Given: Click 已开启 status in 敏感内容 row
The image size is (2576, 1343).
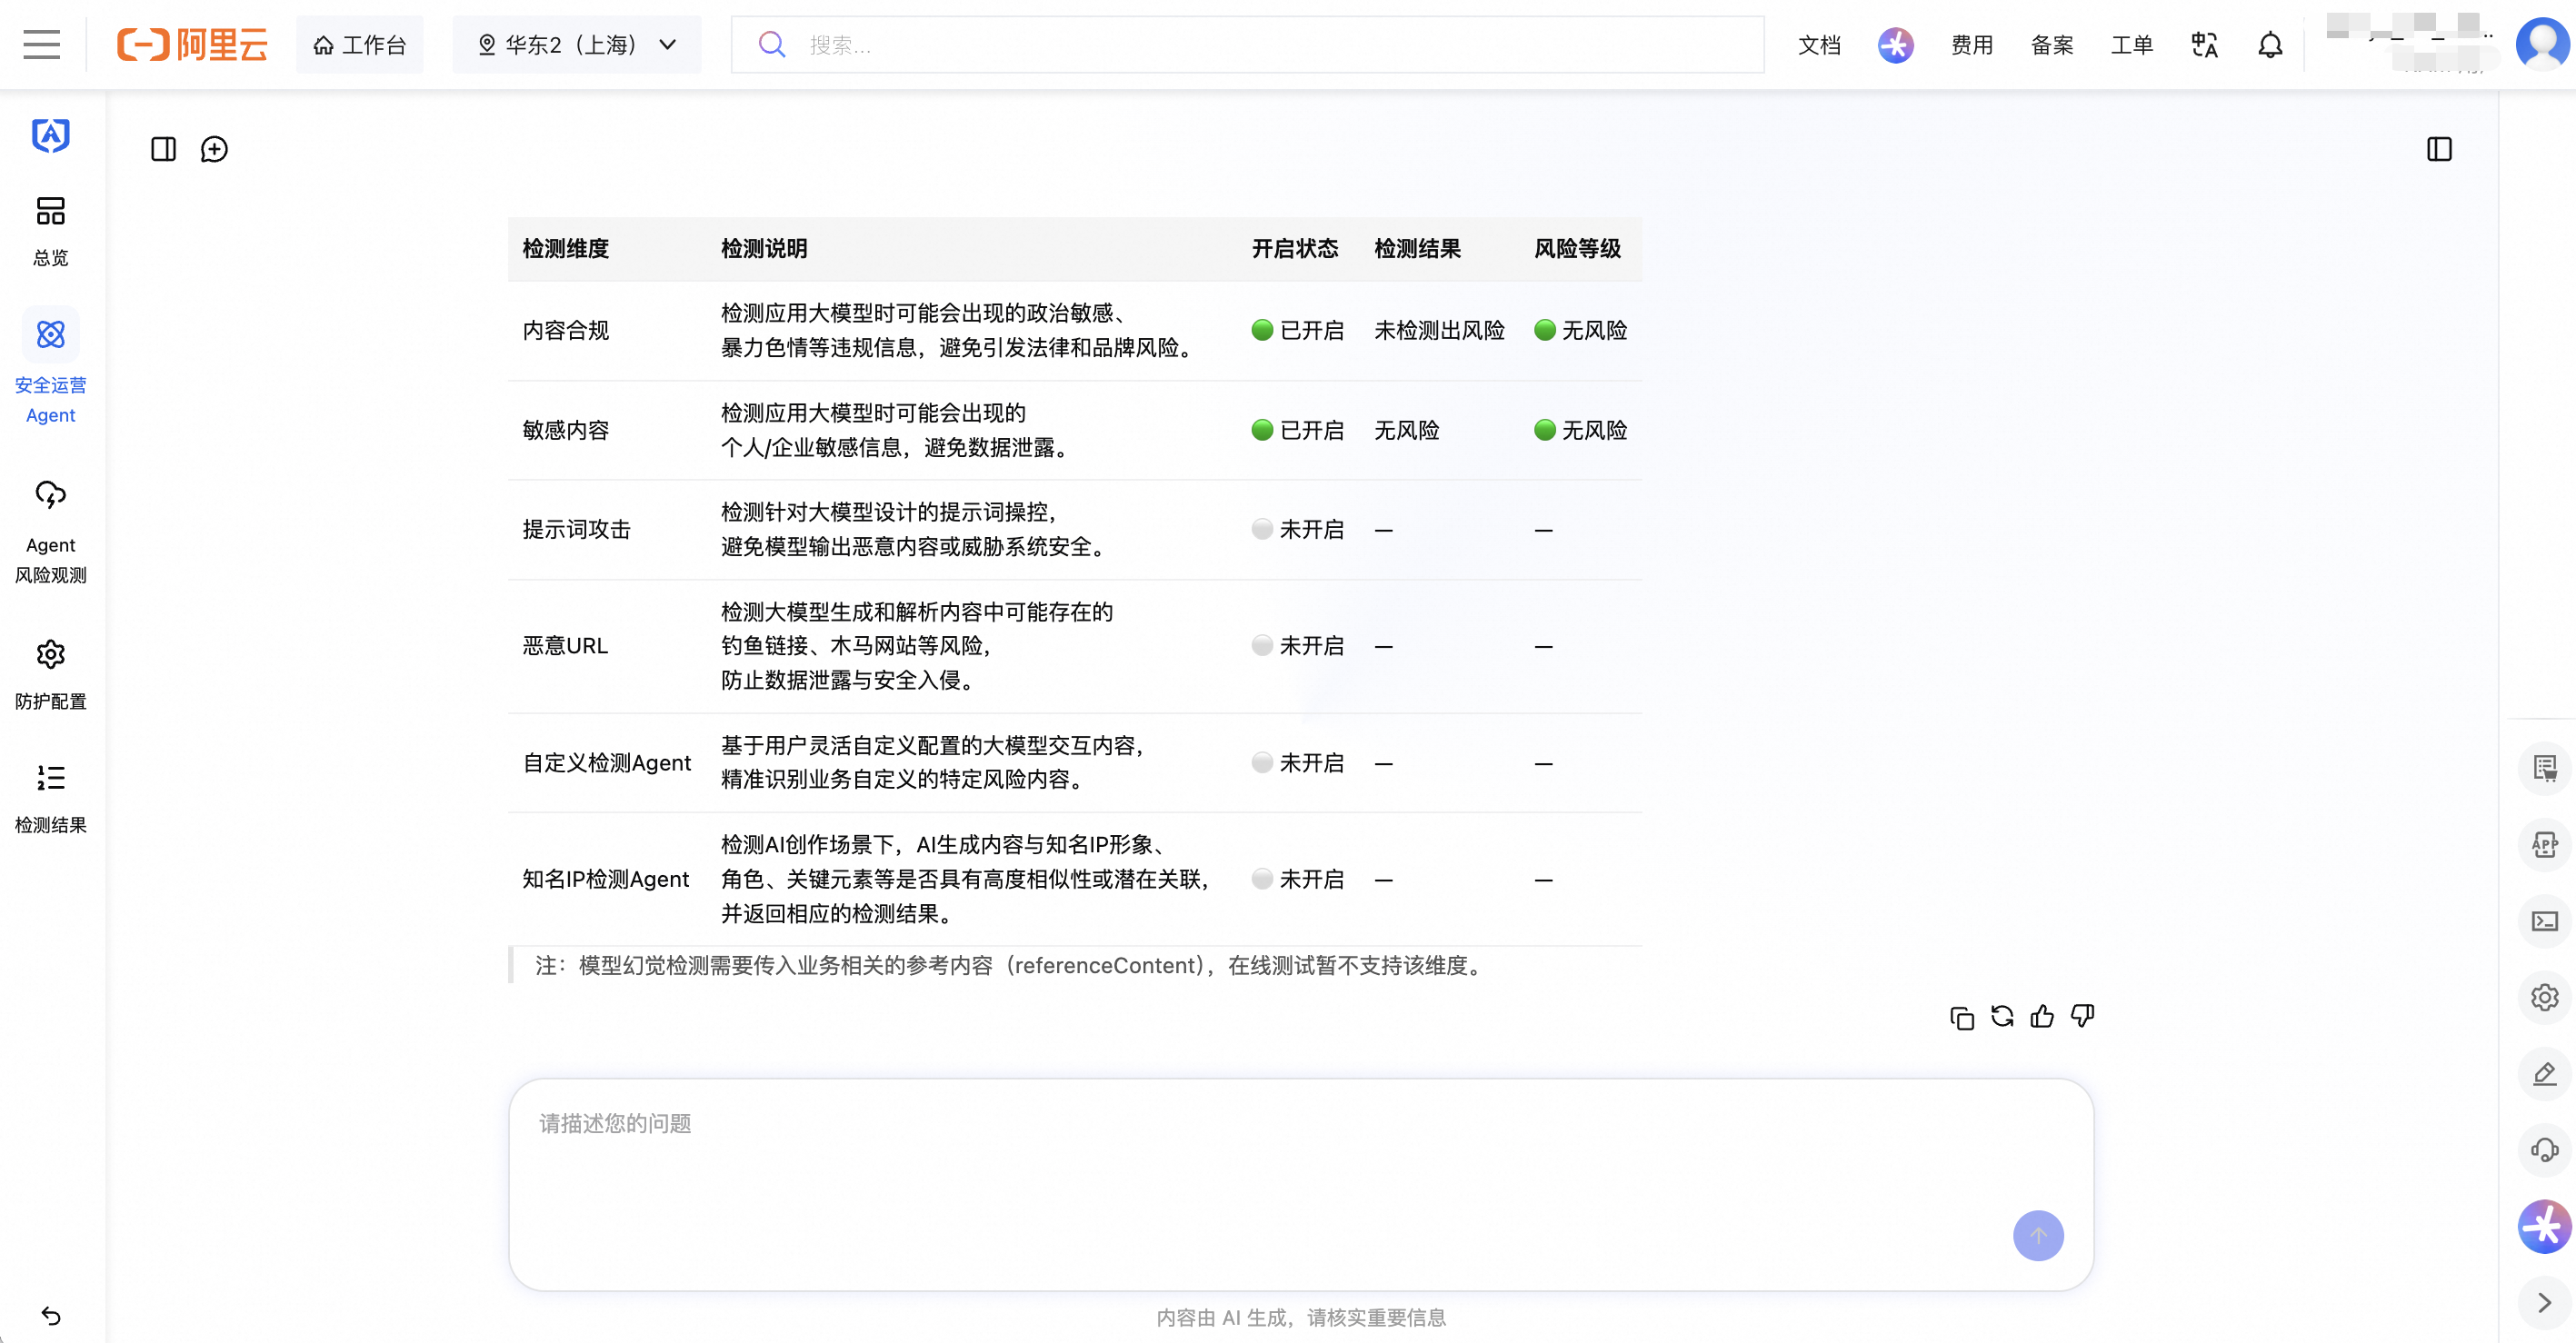Looking at the screenshot, I should (1297, 430).
